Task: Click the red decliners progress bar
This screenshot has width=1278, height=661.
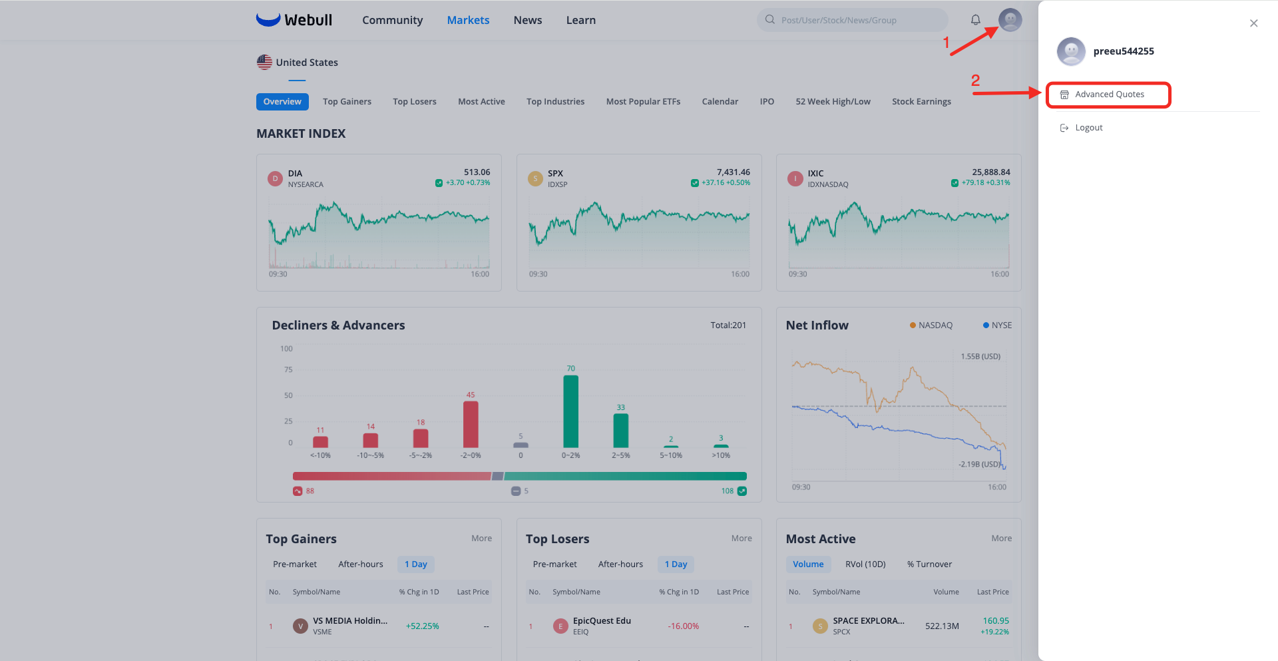Action: click(x=392, y=476)
